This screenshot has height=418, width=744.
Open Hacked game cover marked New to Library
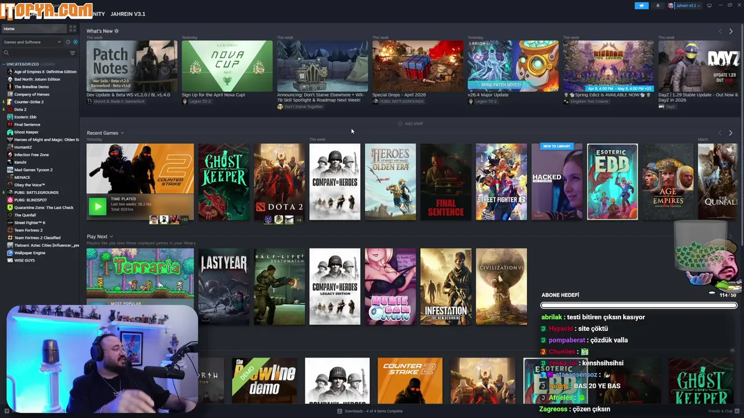557,182
